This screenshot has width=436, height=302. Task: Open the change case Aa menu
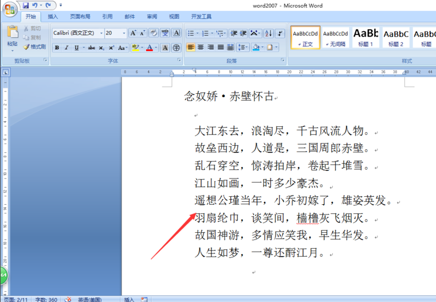point(123,47)
